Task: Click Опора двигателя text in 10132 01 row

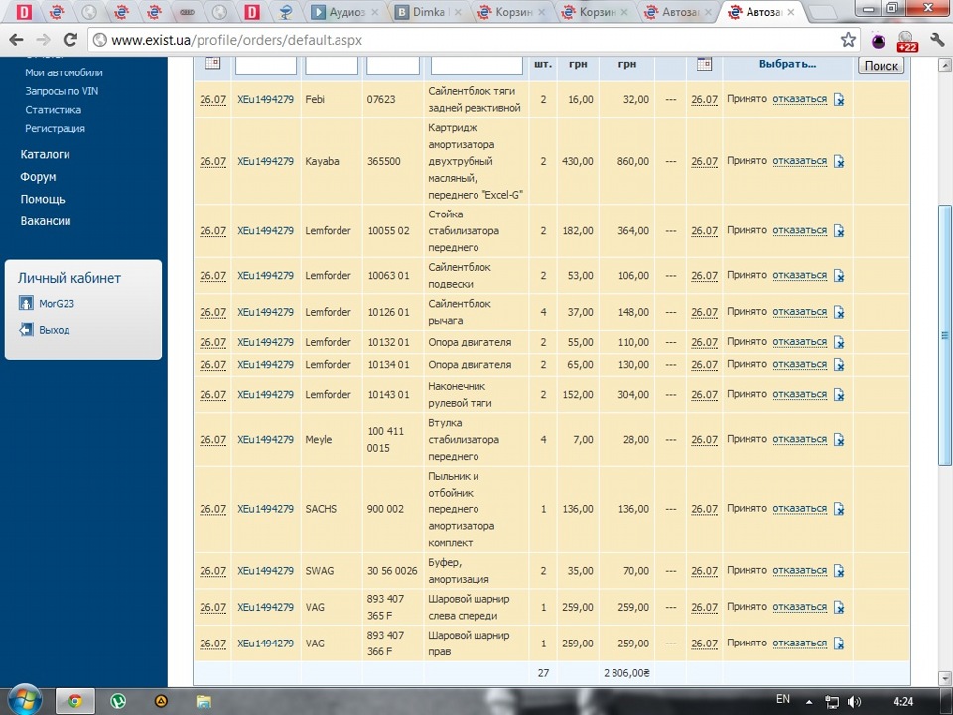Action: 470,342
